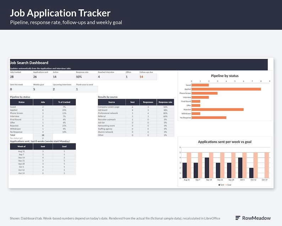Click the No status yet label

click(16, 138)
